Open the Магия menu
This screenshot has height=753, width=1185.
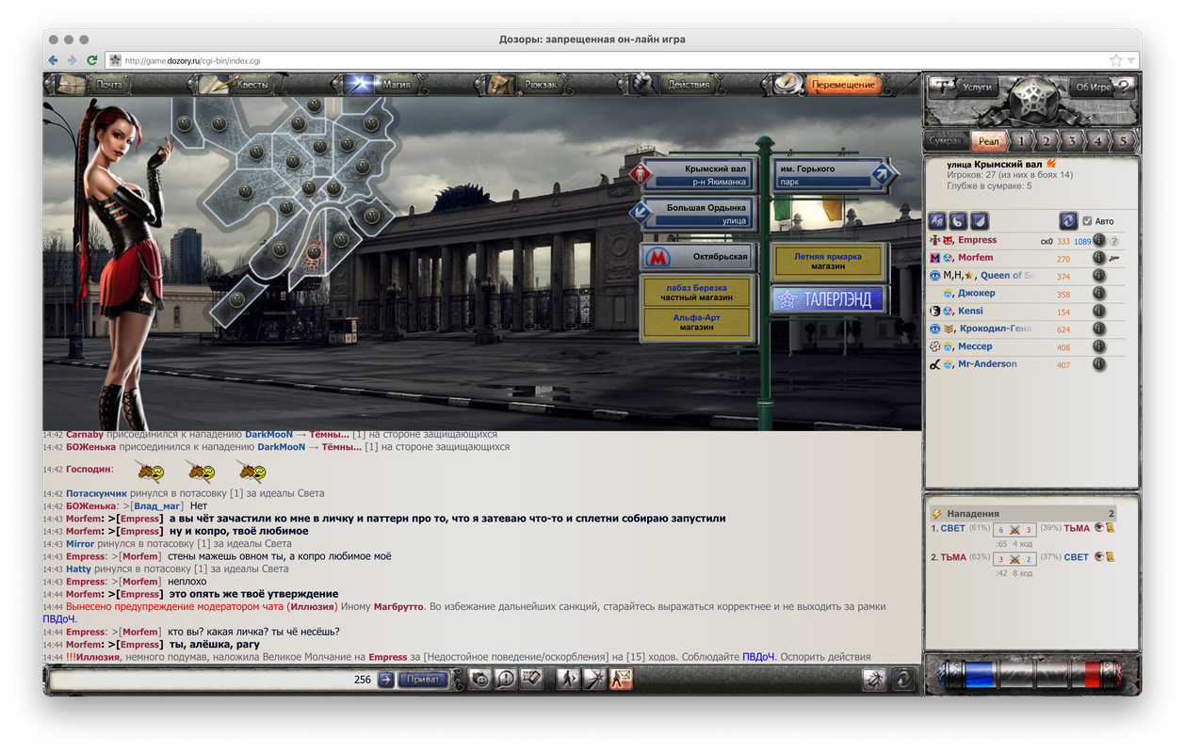[382, 85]
